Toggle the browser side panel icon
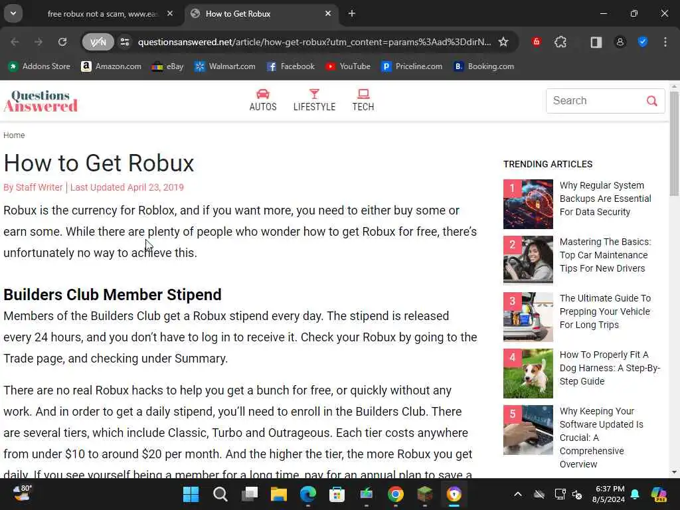 click(x=596, y=42)
